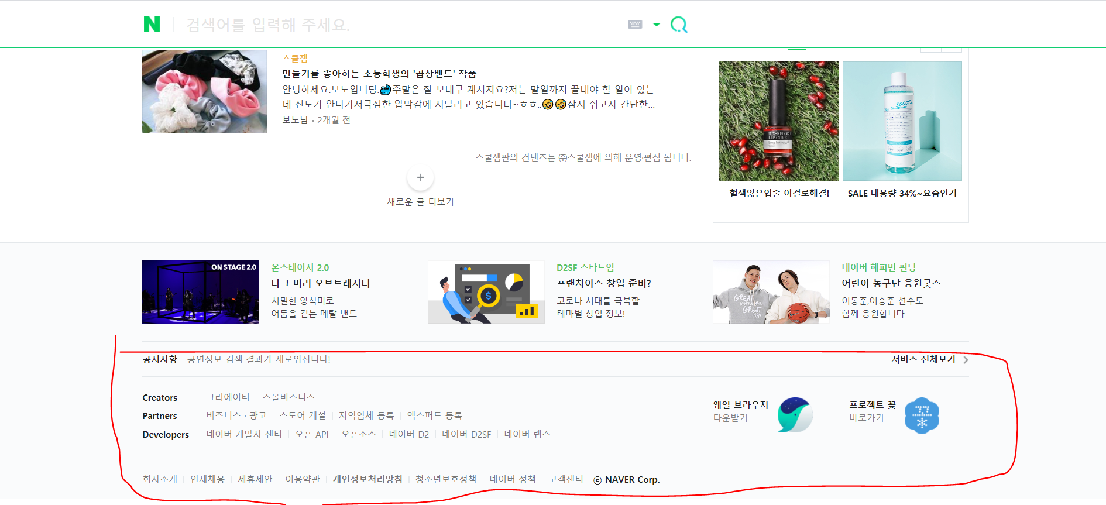Open the 오픈소스 link
The width and height of the screenshot is (1106, 505).
tap(359, 434)
